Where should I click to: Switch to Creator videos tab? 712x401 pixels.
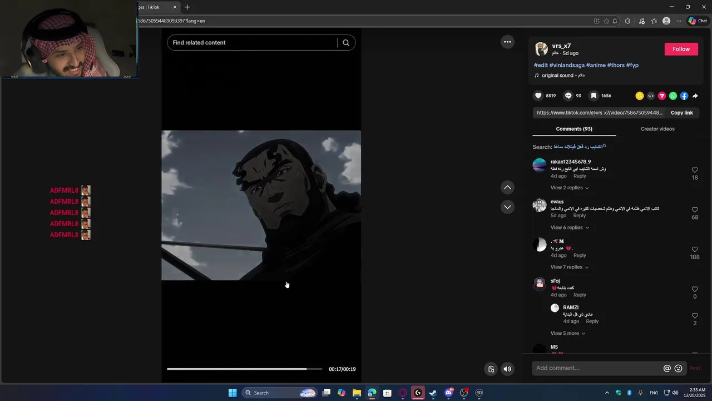point(657,129)
